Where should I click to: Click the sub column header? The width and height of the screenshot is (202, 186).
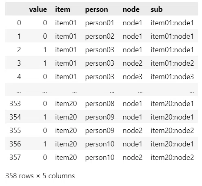(x=156, y=9)
